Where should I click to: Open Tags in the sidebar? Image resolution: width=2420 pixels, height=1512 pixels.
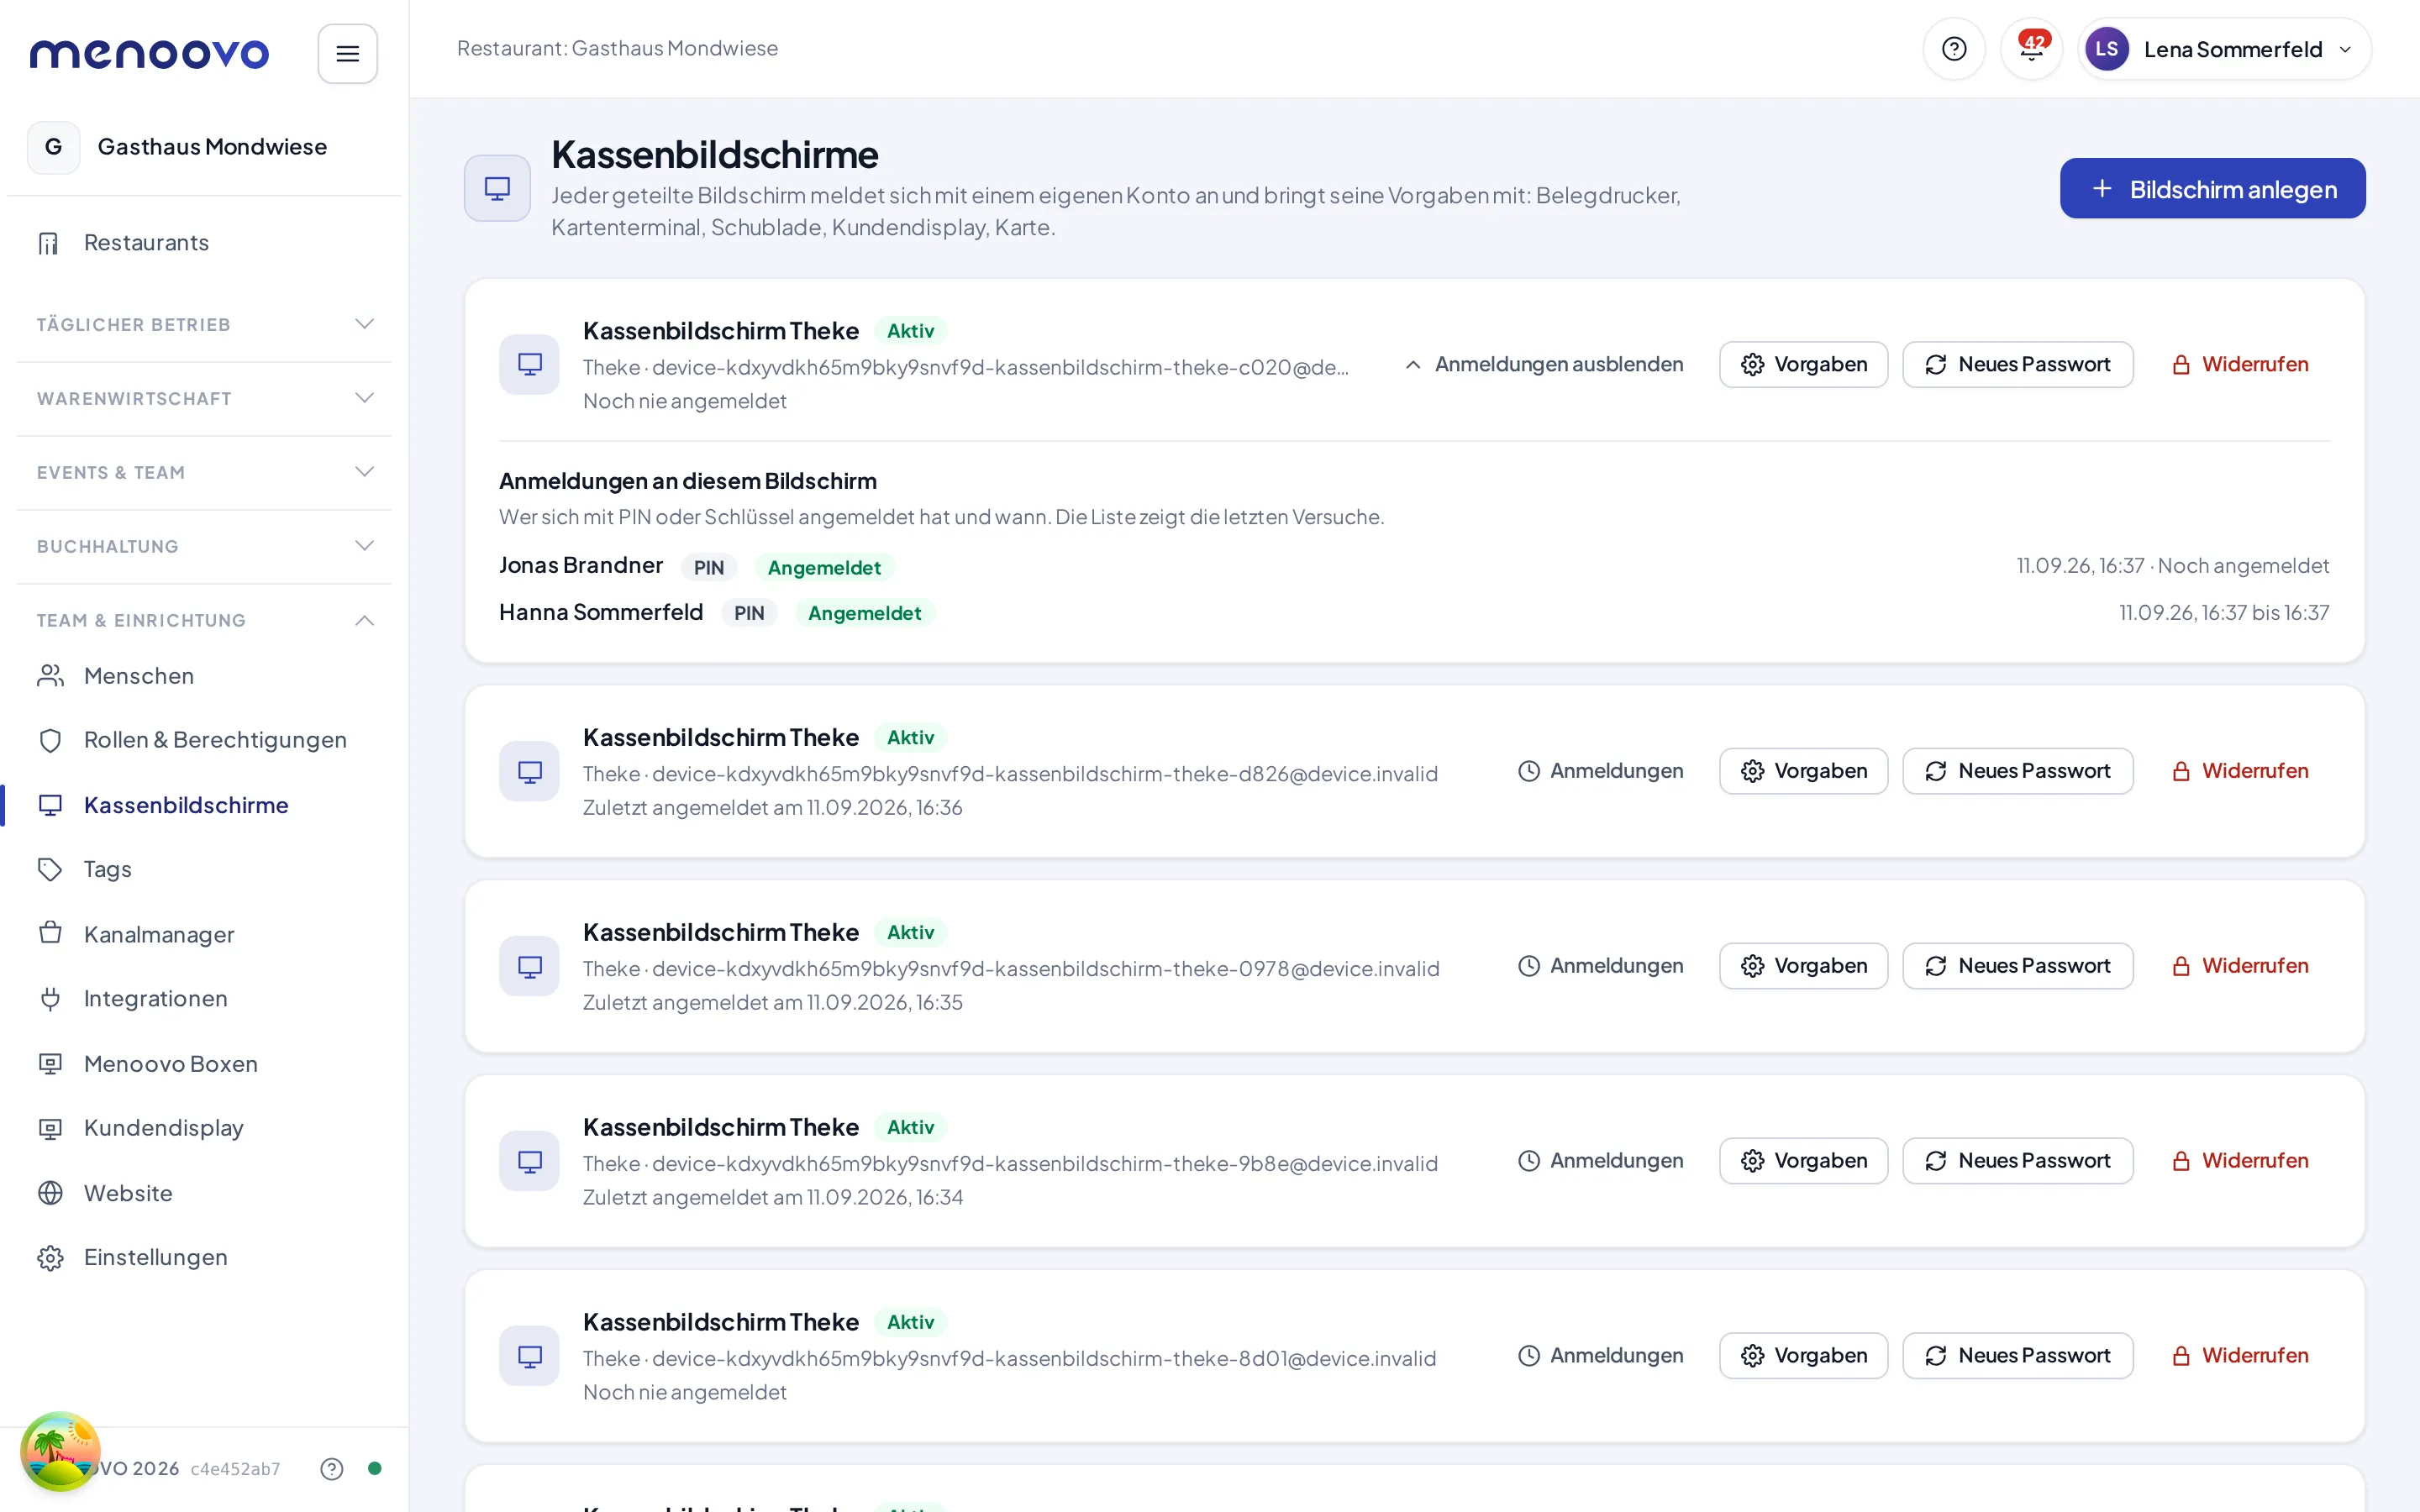(204, 869)
